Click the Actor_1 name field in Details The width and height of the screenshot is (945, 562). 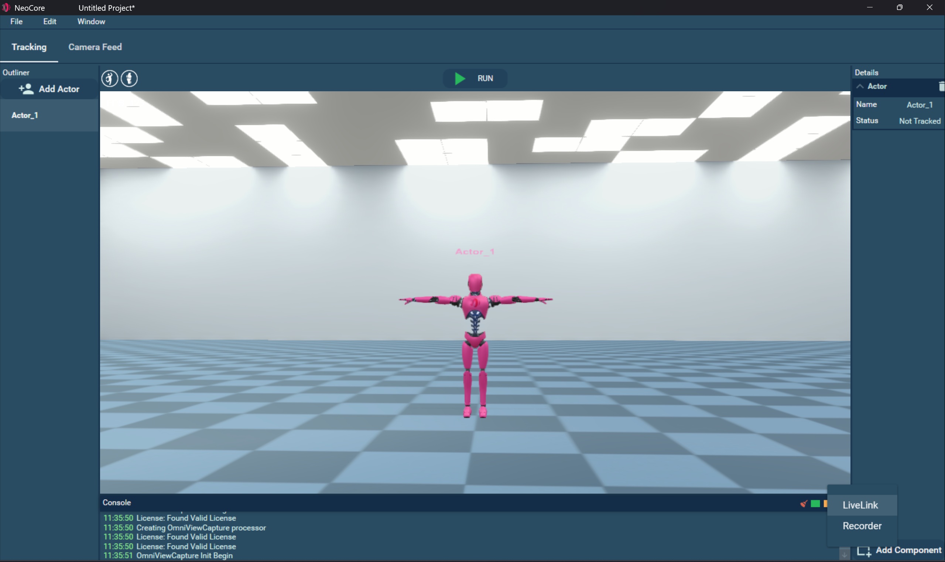pos(919,105)
